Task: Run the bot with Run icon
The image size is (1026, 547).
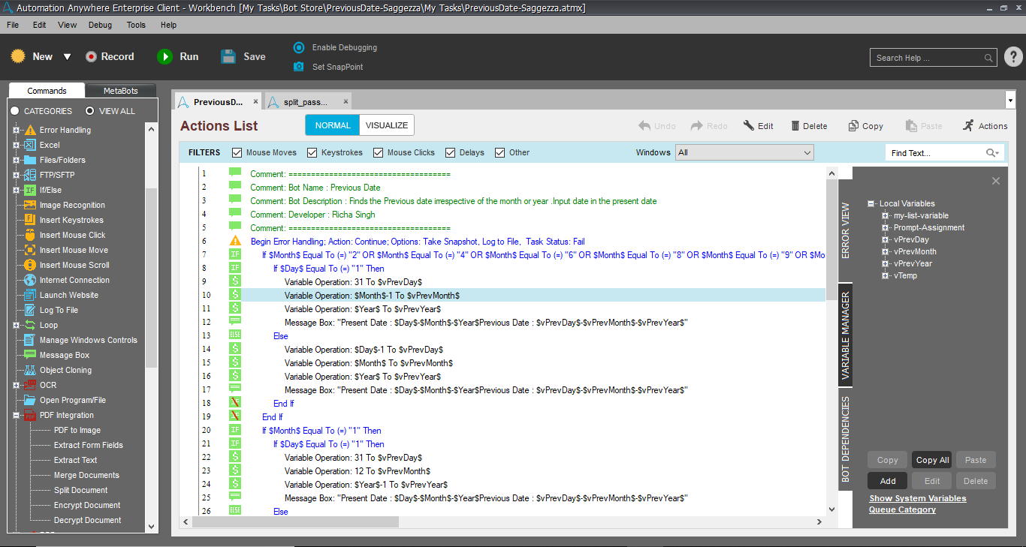Action: (164, 56)
